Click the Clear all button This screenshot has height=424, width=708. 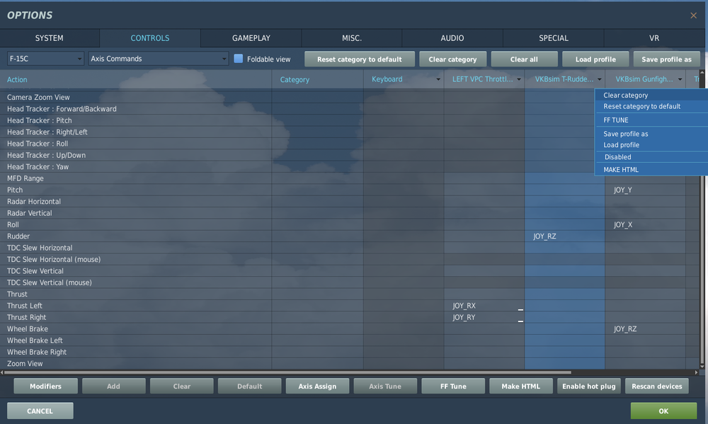[x=524, y=59]
